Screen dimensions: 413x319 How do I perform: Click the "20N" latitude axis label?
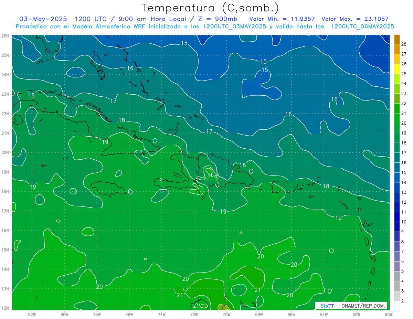click(5, 152)
